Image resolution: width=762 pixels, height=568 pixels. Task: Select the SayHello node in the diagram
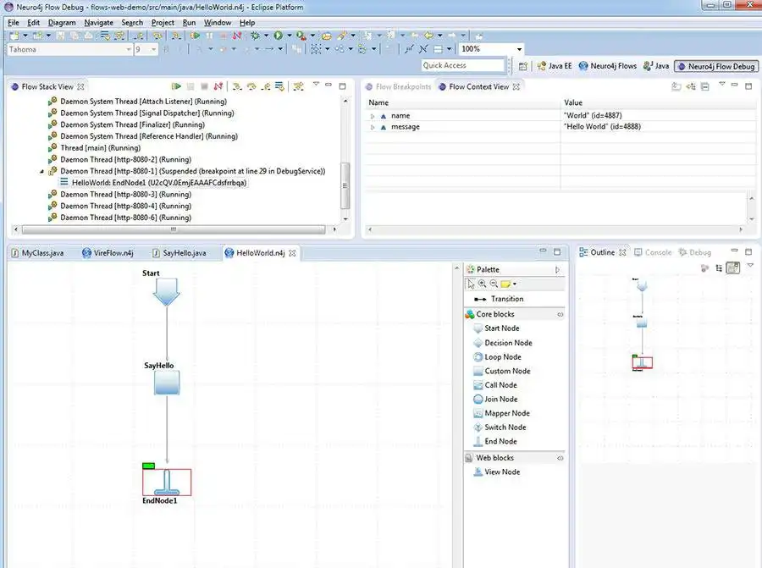click(167, 383)
